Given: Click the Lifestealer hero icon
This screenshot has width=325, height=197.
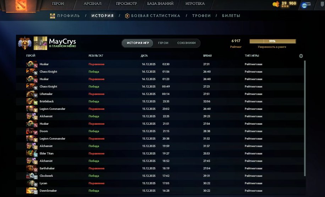Looking at the screenshot, I should 32,94.
